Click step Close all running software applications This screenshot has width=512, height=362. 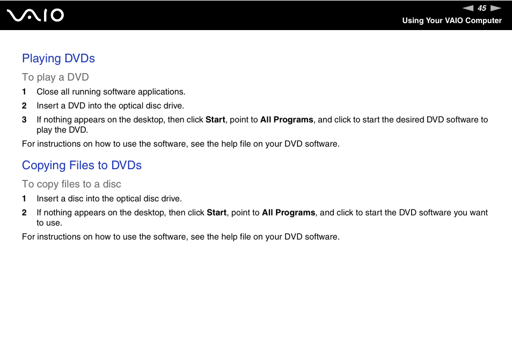111,92
